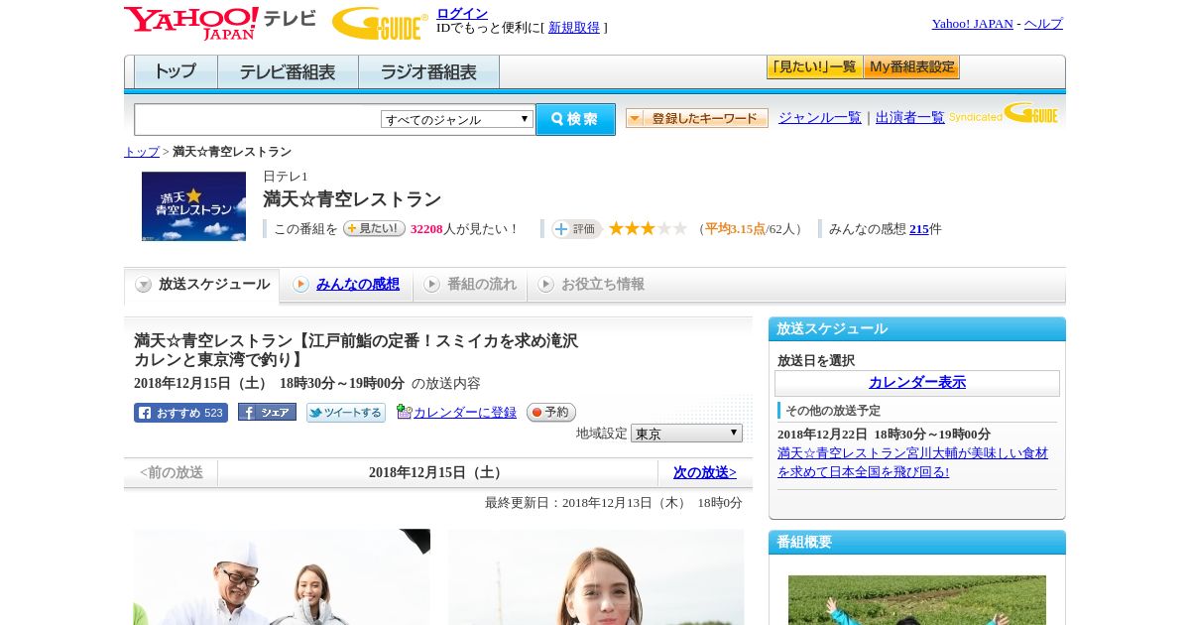Viewport: 1190px width, 625px height.
Task: Click the search keyword input field
Action: point(258,119)
